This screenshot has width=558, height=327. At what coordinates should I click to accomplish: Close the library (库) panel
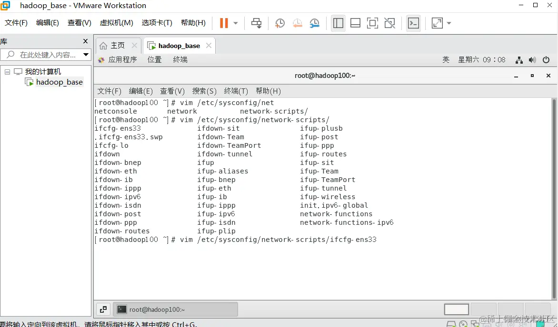(85, 41)
